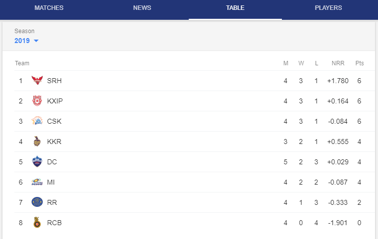The image size is (378, 239).
Task: Open the NEWS tab
Action: click(142, 8)
